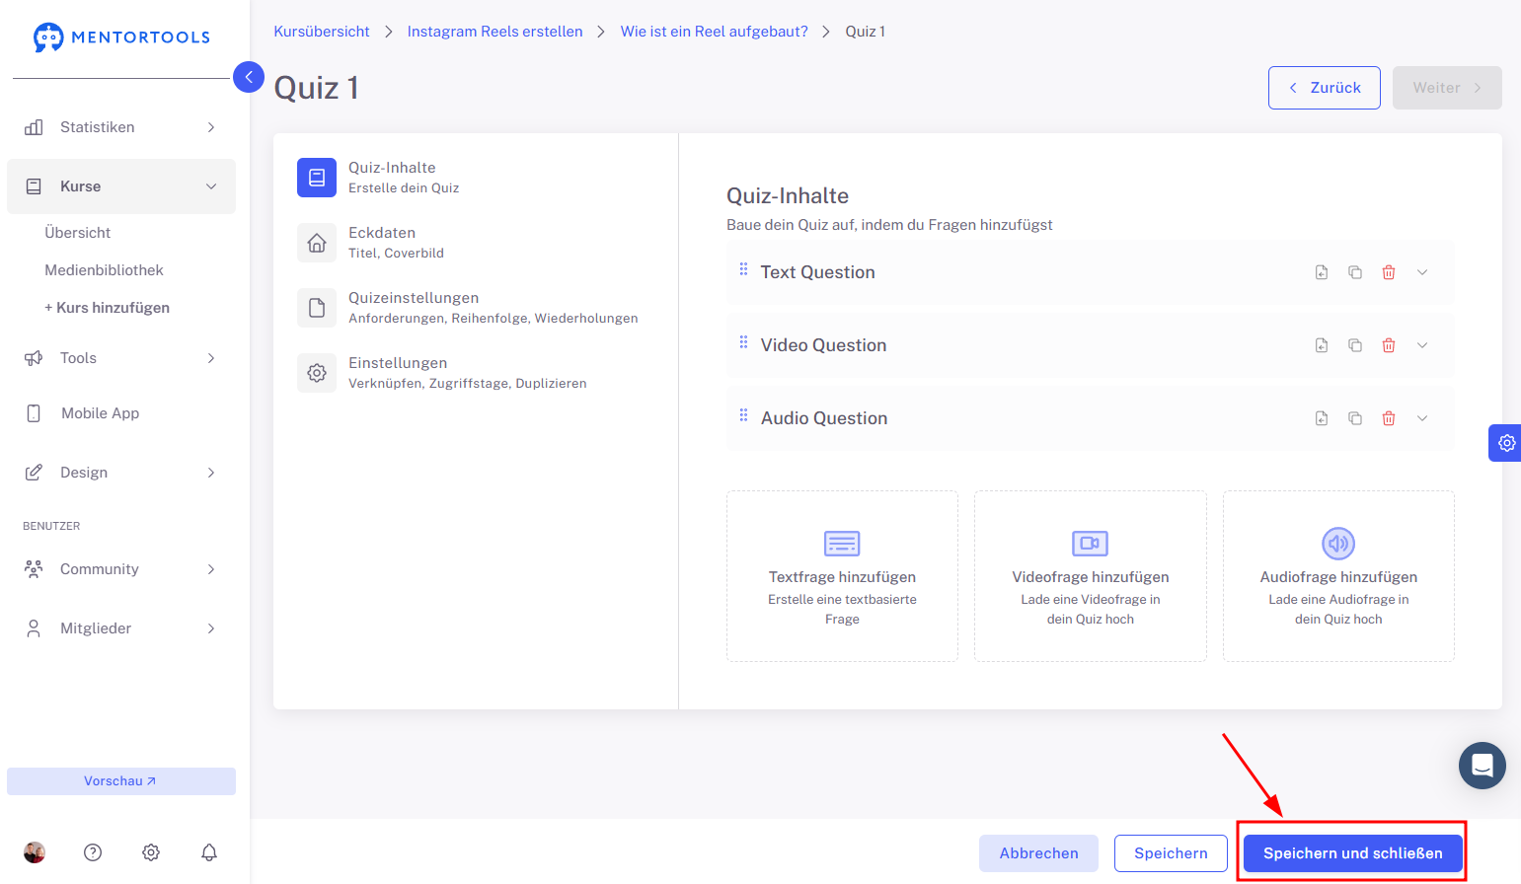
Task: Open the Übersicht submenu item
Action: point(78,233)
